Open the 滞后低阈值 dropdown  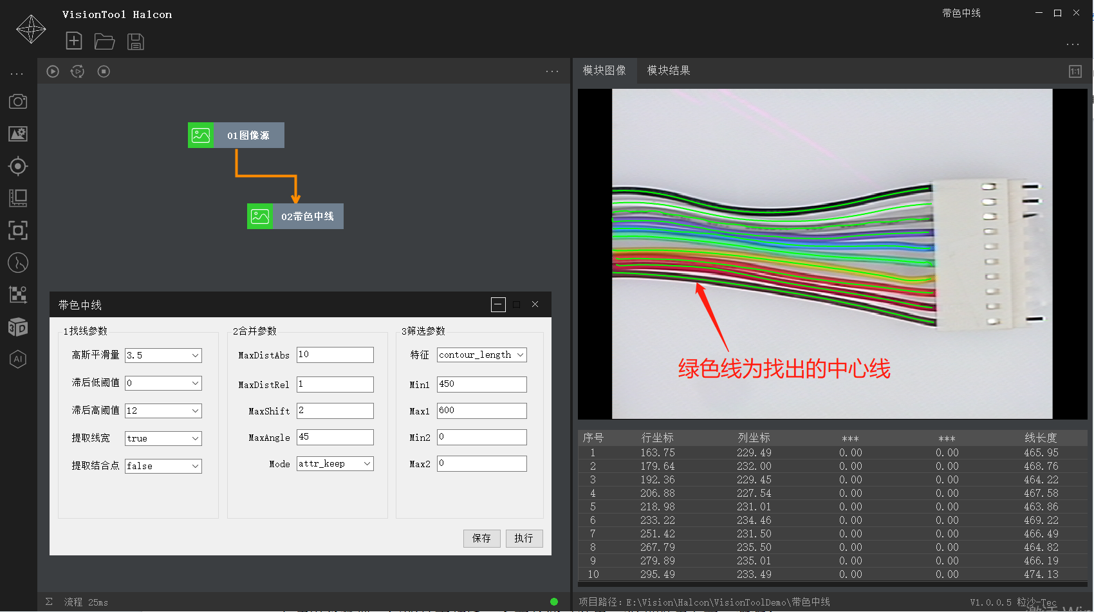pyautogui.click(x=163, y=383)
